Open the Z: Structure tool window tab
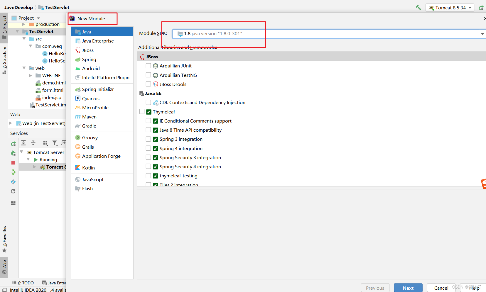Screen dimensions: 486x292 [x=4, y=60]
